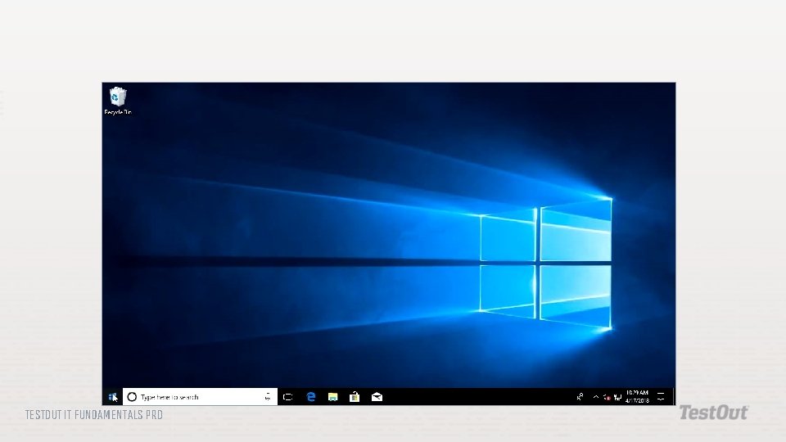The height and width of the screenshot is (442, 786).
Task: Open the clock and date flyout
Action: click(x=637, y=397)
